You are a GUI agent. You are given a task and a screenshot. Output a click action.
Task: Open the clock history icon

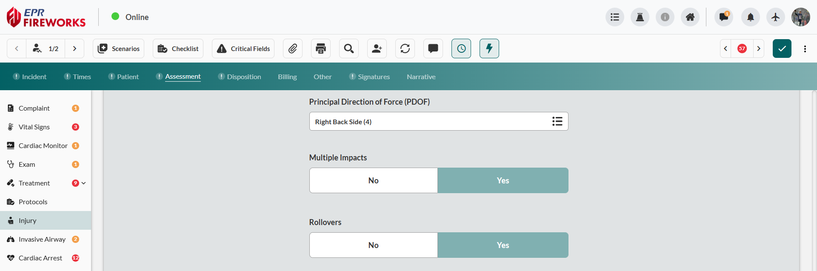461,48
